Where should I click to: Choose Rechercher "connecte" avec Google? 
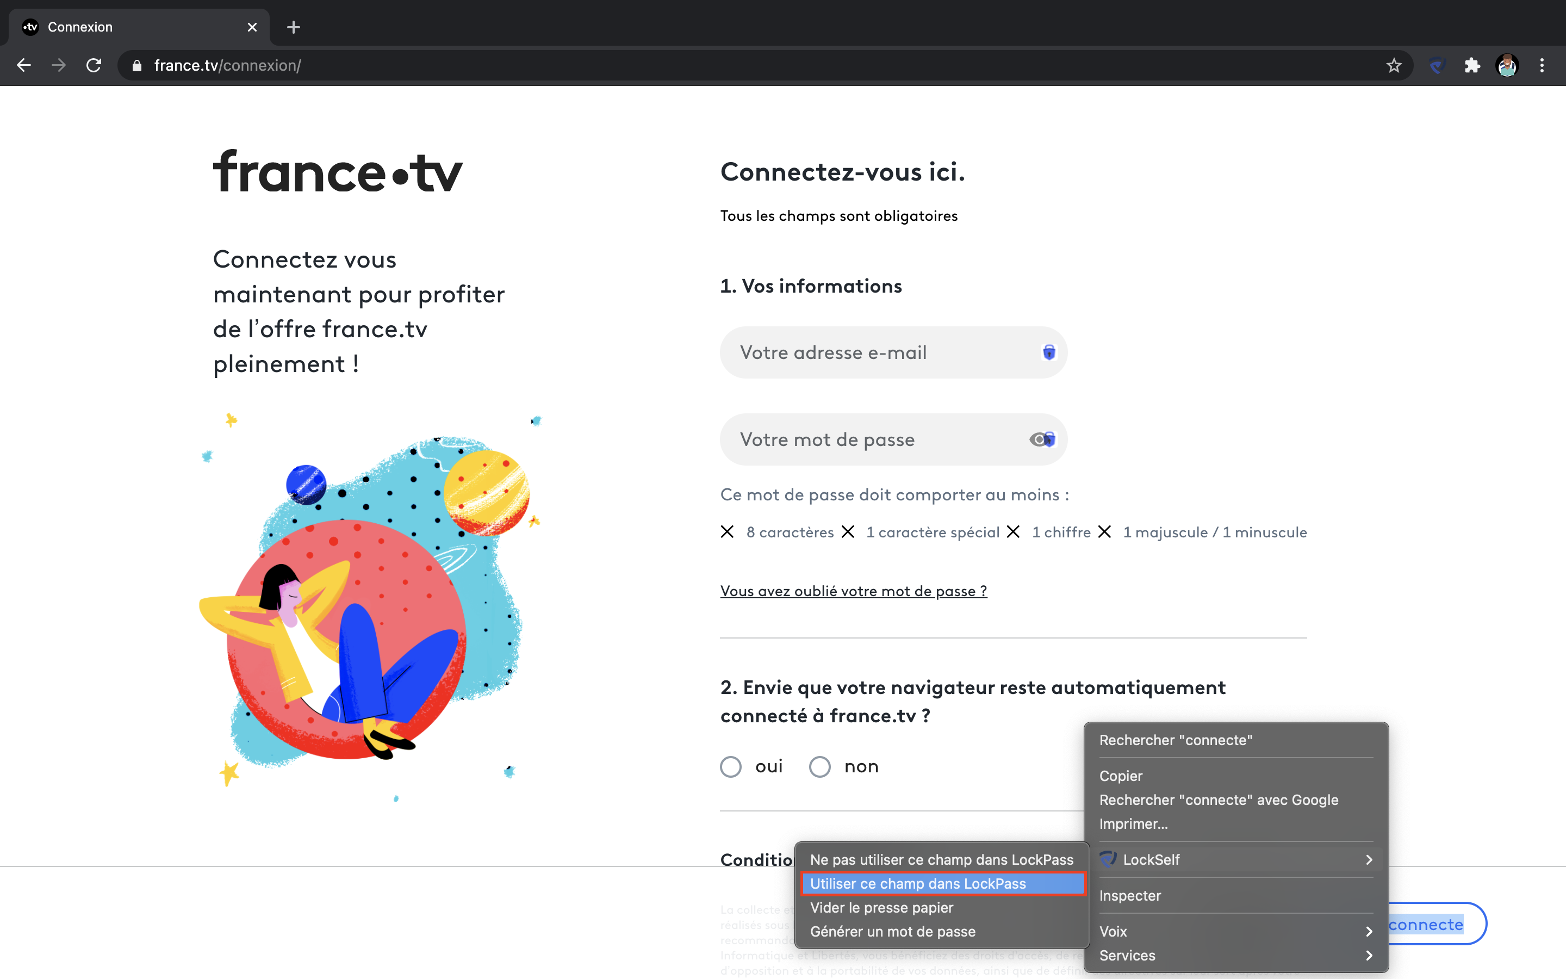coord(1236,800)
